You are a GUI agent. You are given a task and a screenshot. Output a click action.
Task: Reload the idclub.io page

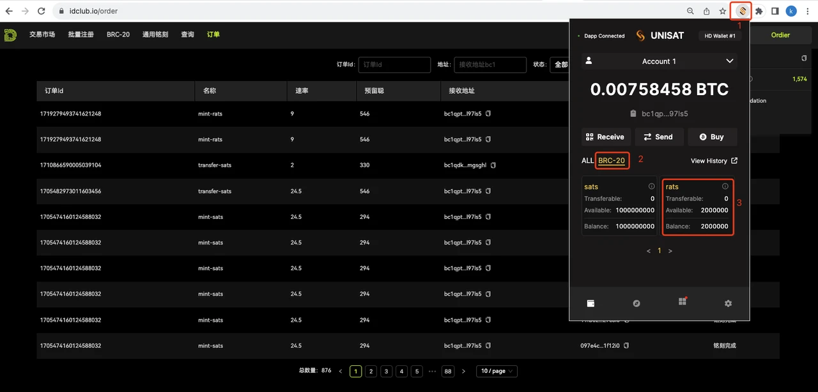(x=42, y=11)
